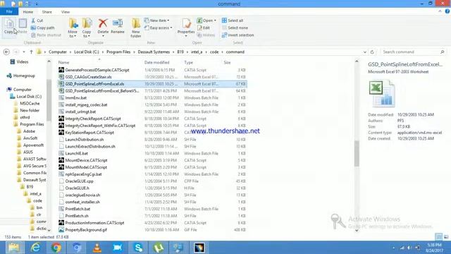
Task: Select B19 folder in navigation tree
Action: (x=27, y=186)
